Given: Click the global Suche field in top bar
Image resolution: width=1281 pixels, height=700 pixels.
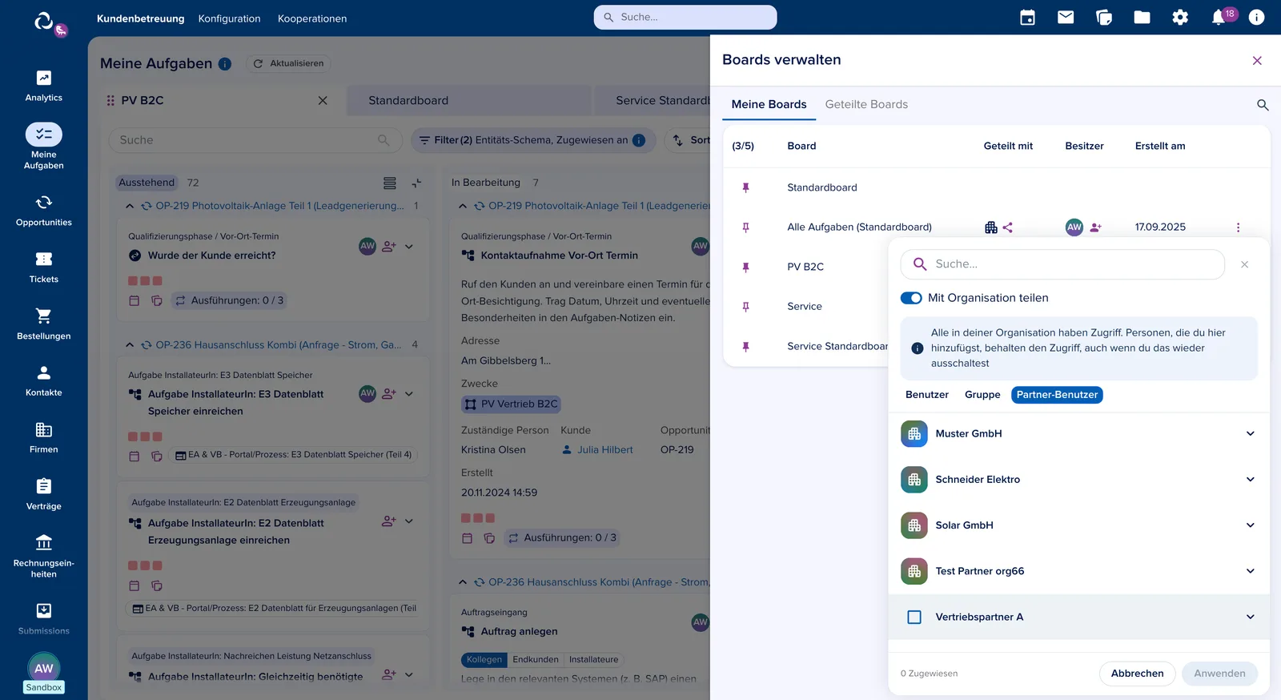Looking at the screenshot, I should [685, 17].
